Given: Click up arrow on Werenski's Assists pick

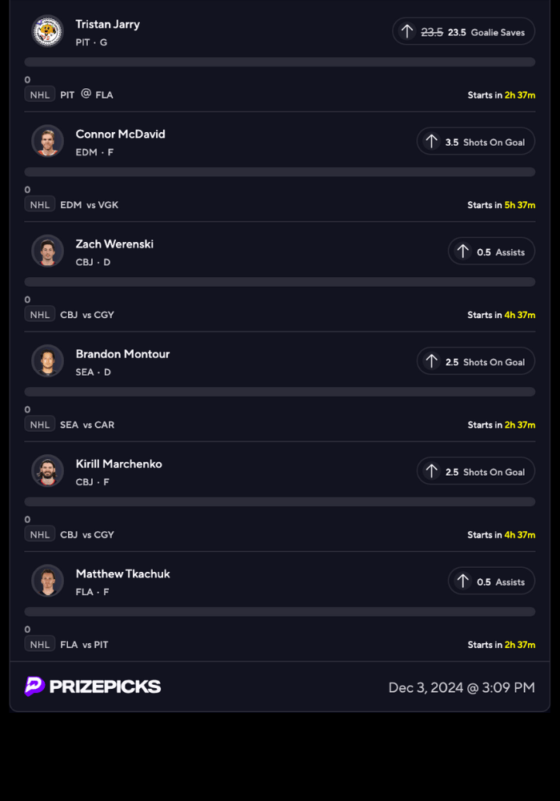Looking at the screenshot, I should tap(462, 252).
